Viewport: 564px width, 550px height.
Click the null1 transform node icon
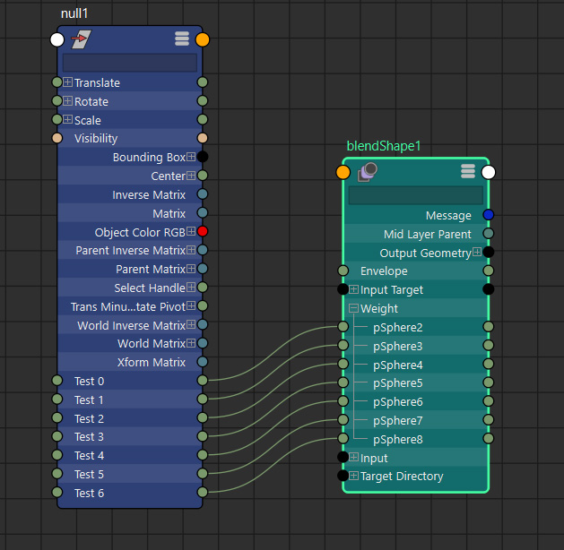[82, 39]
